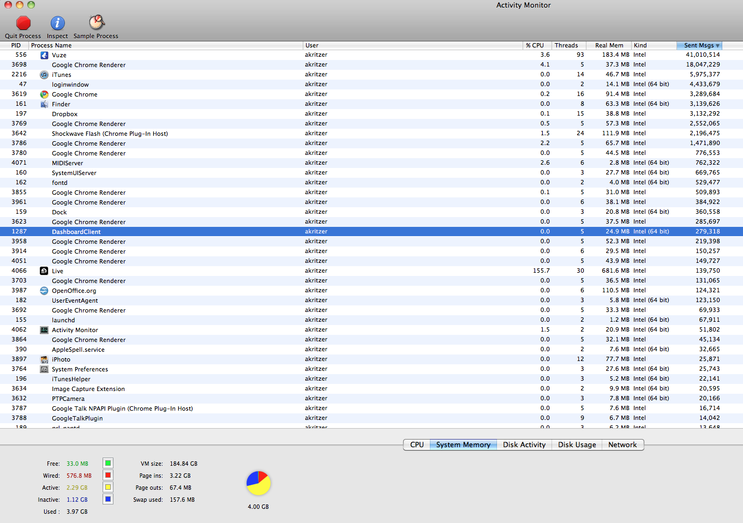Viewport: 743px width, 523px height.
Task: Sort by Kind column header
Action: (654, 45)
